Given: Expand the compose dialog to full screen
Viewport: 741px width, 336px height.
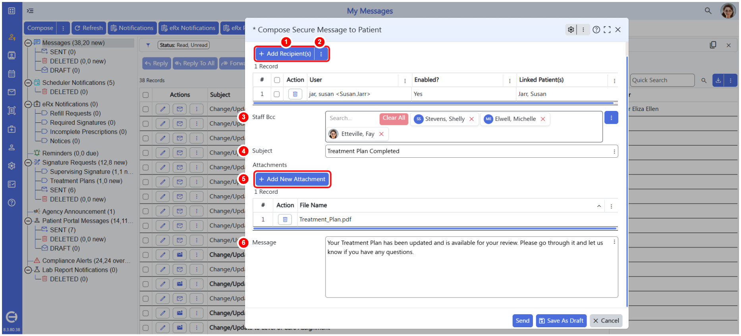Looking at the screenshot, I should [x=607, y=30].
